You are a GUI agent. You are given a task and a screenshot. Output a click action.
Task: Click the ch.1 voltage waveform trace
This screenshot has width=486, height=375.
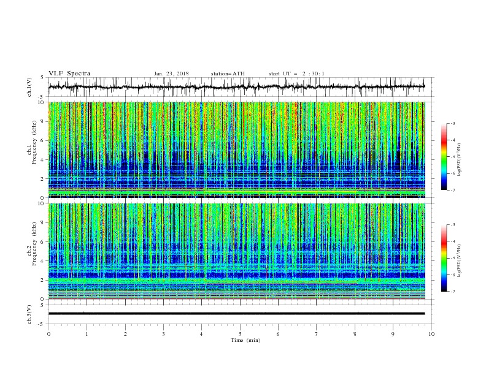pyautogui.click(x=236, y=87)
